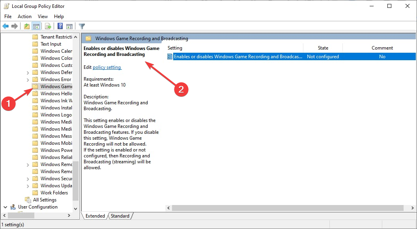Viewport: 417px width, 229px height.
Task: Click the settings list scroll right arrow
Action: [413, 208]
